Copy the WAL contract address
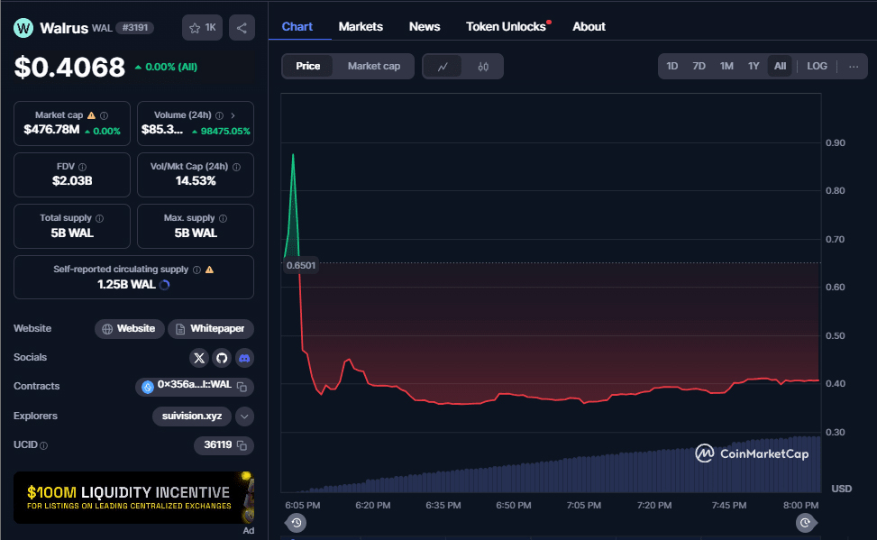Image resolution: width=877 pixels, height=540 pixels. click(x=242, y=387)
